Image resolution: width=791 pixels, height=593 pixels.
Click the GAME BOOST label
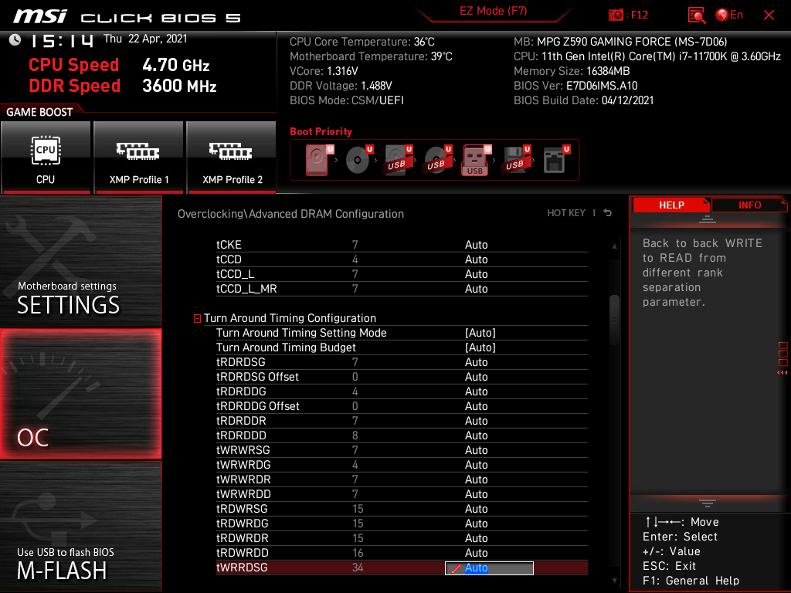point(39,112)
